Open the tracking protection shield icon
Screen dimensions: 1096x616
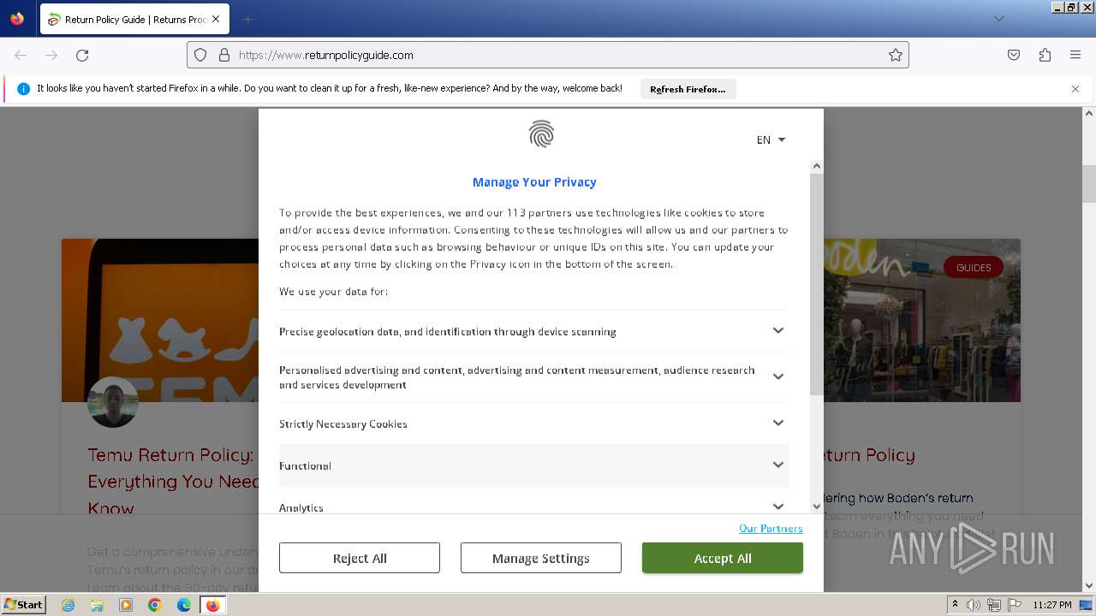pos(200,55)
